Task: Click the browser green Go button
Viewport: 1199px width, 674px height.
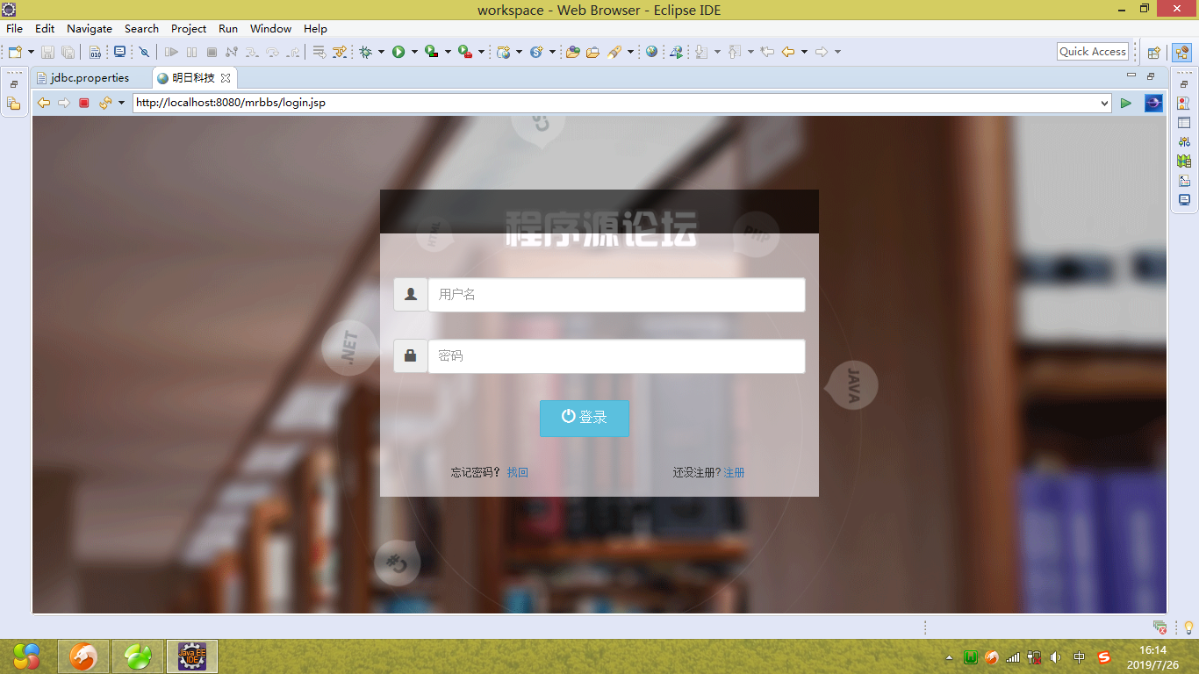Action: (x=1126, y=104)
